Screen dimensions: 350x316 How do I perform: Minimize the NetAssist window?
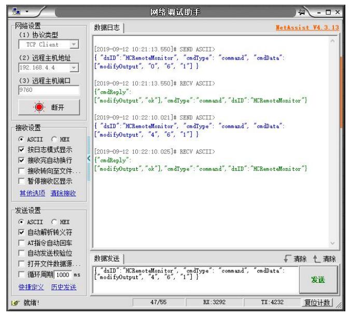click(319, 12)
